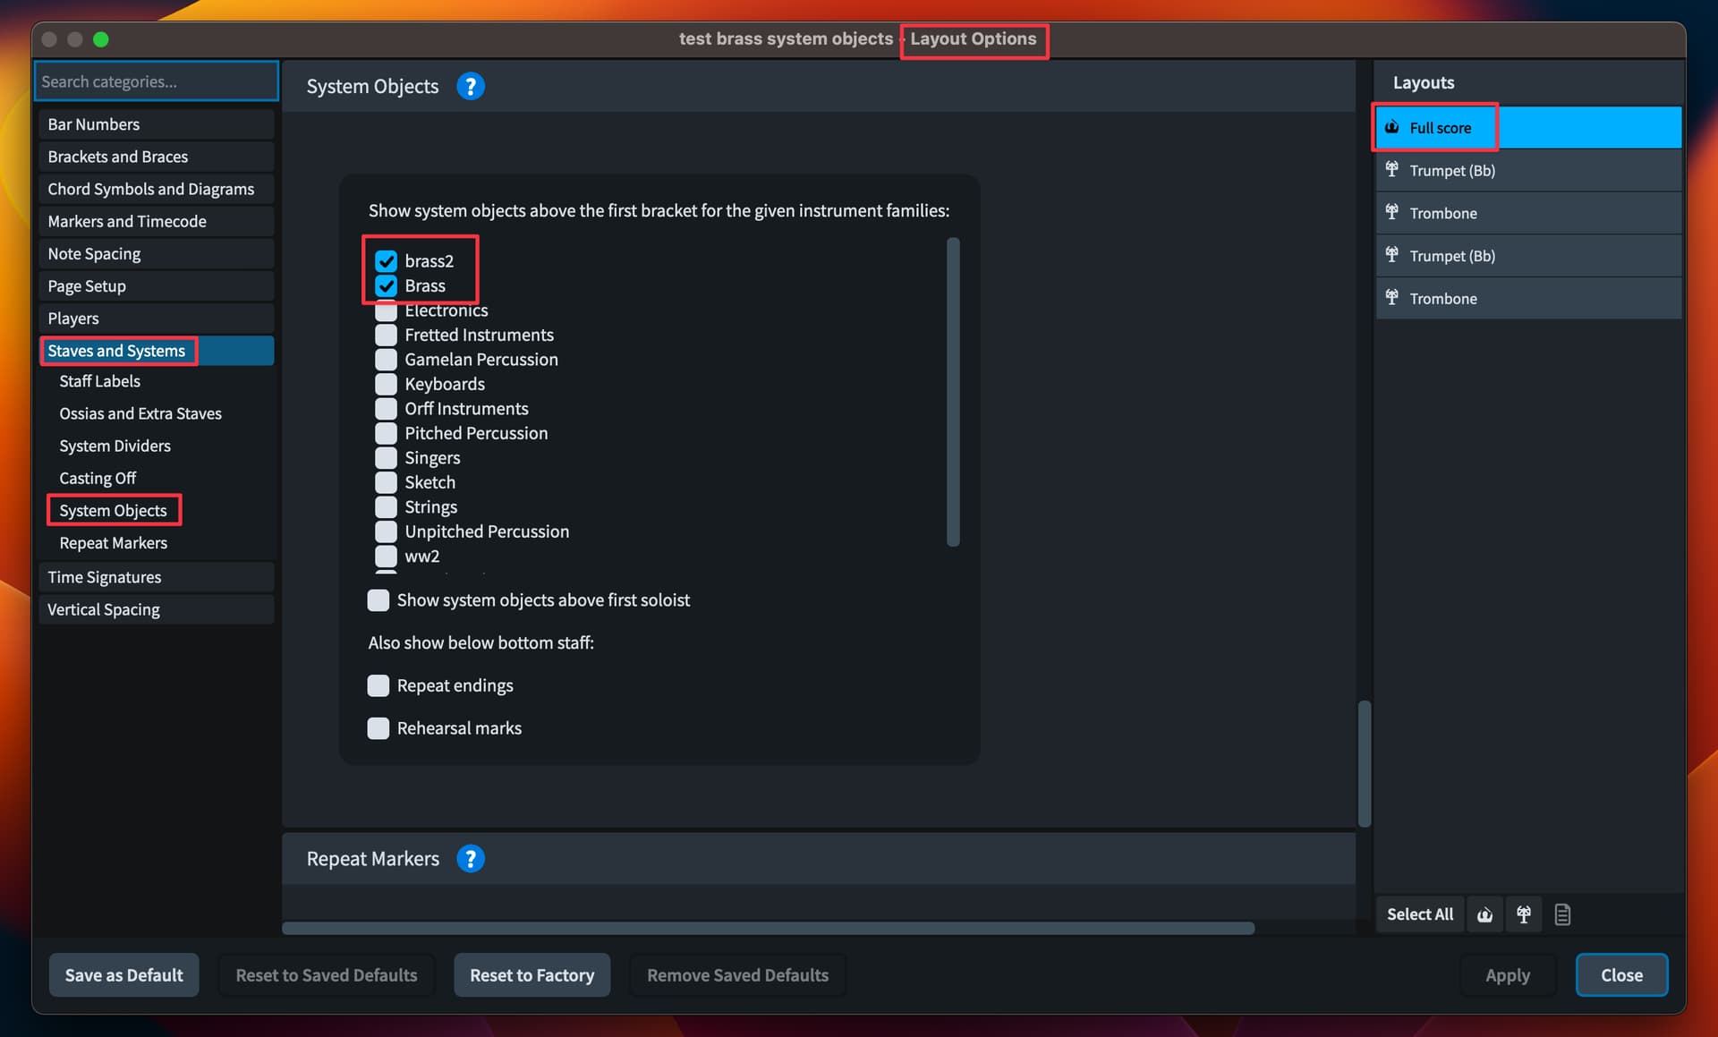The image size is (1718, 1037).
Task: Go to the System Dividers subsection
Action: click(x=115, y=446)
